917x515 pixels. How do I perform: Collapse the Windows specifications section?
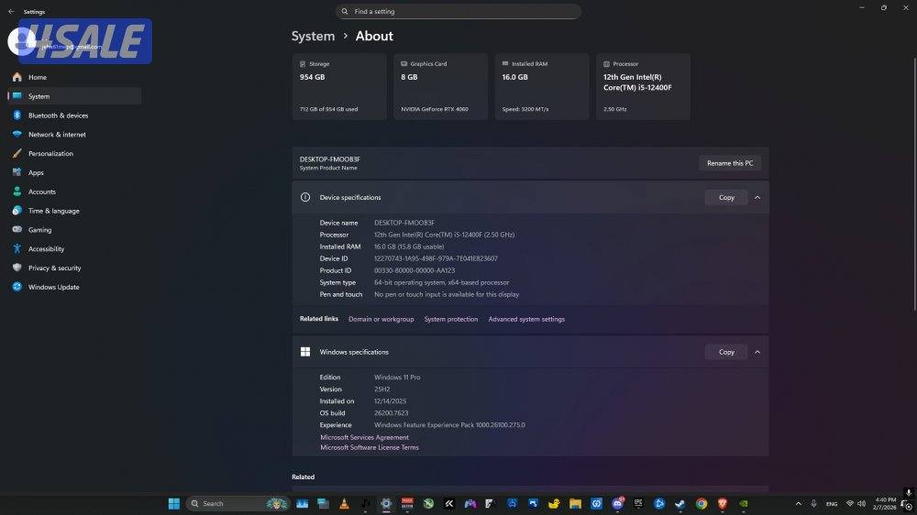[x=757, y=352]
